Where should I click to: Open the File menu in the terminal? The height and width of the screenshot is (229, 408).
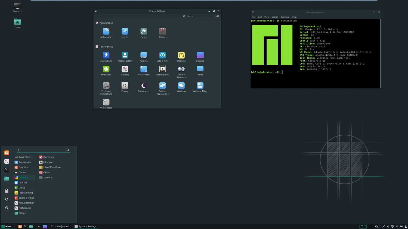(253, 17)
